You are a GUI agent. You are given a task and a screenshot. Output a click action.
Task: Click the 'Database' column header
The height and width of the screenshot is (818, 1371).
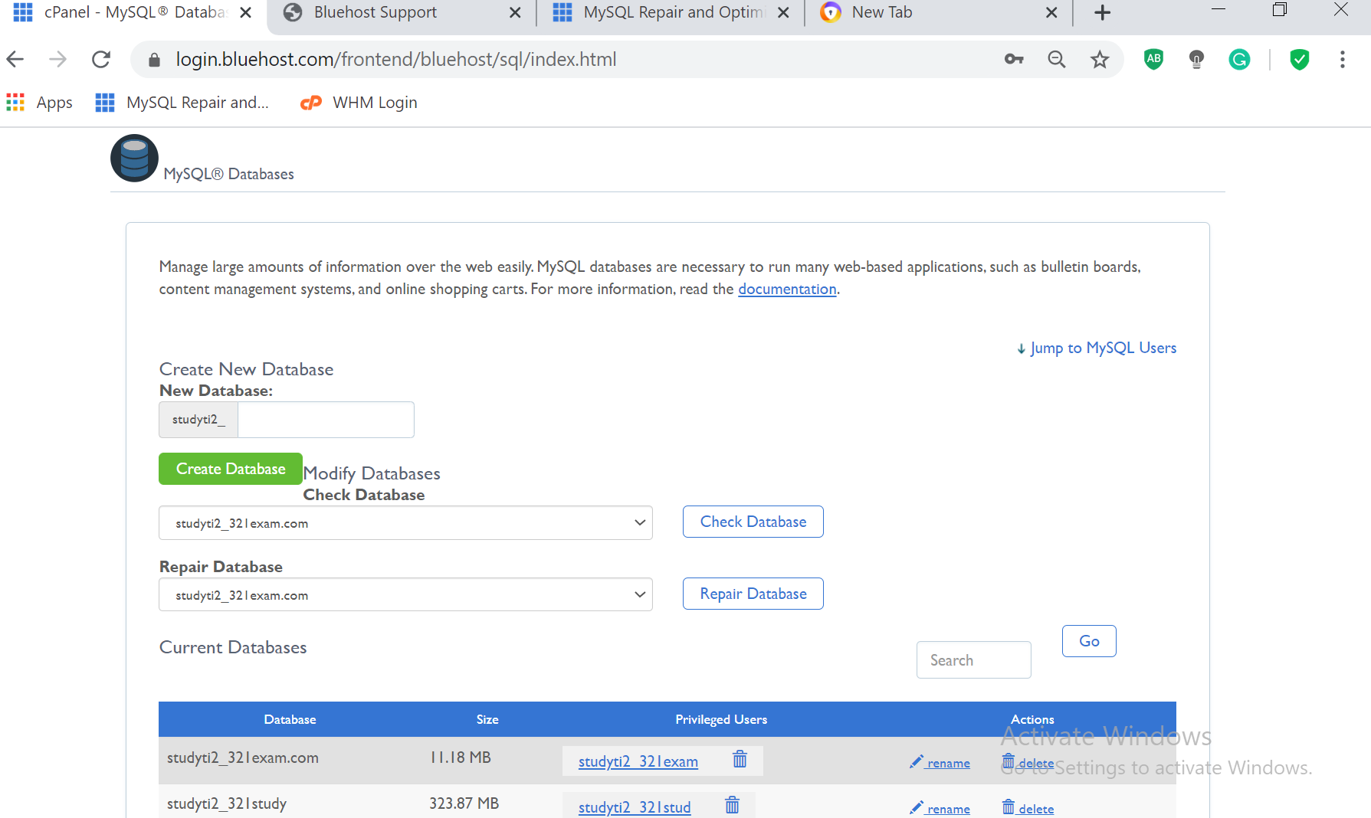point(290,720)
